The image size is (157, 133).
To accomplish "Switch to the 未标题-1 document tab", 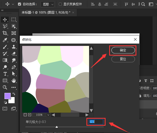I will pyautogui.click(x=46, y=13).
